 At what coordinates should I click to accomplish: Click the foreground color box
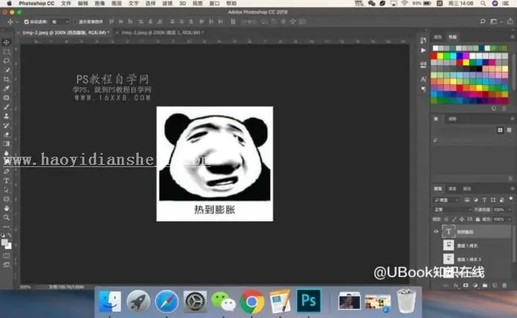(x=4, y=243)
